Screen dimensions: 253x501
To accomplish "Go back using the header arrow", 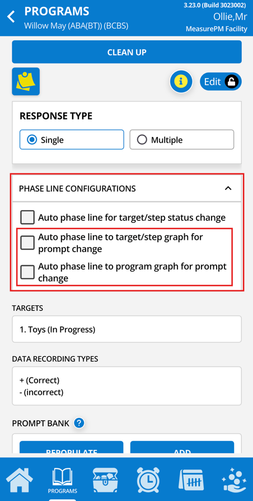I will pos(11,17).
